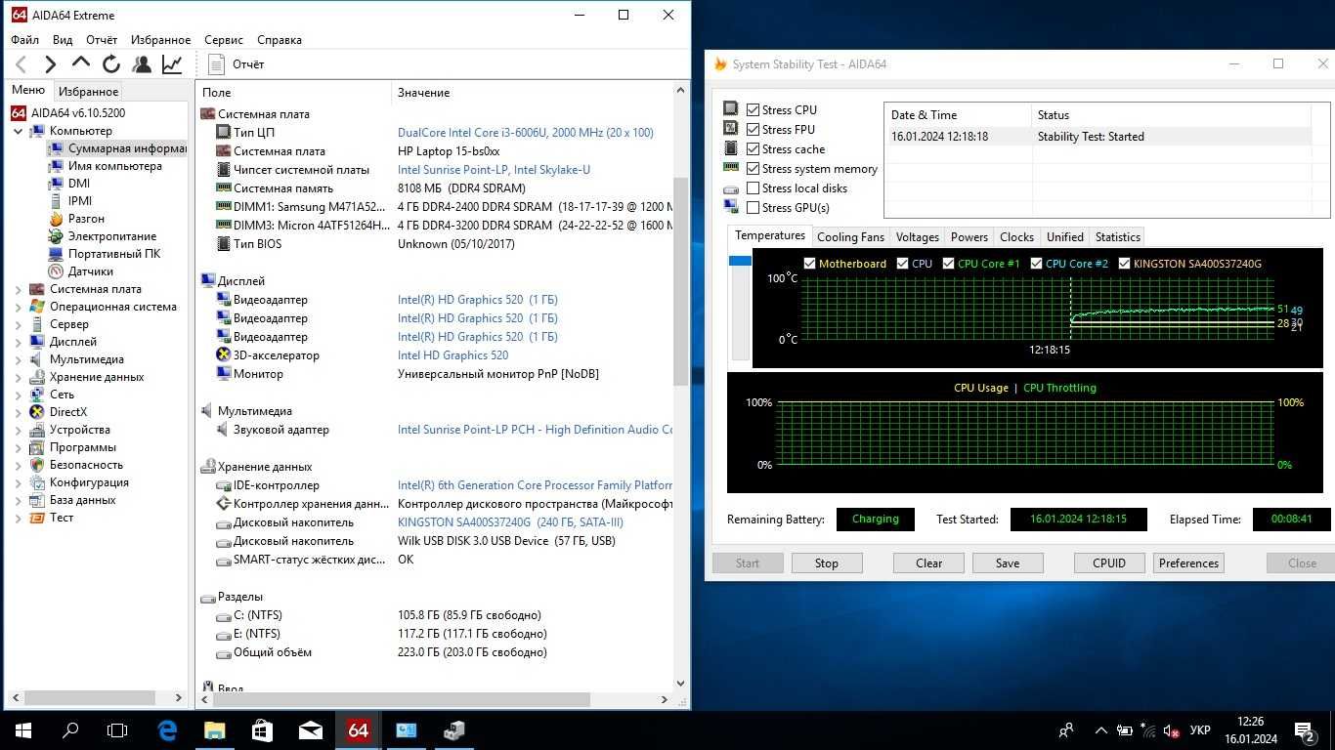Expand the Дисплей tree node
1335x750 pixels.
click(x=18, y=342)
